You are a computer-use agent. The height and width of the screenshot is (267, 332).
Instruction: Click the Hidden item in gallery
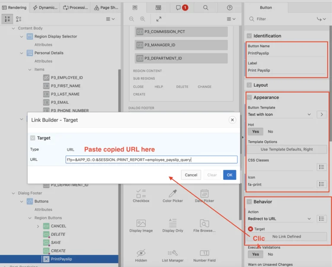pos(141,255)
